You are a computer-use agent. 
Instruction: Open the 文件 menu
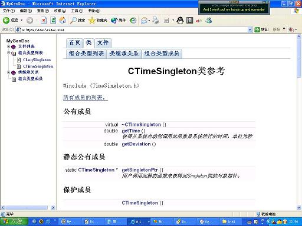pyautogui.click(x=9, y=11)
